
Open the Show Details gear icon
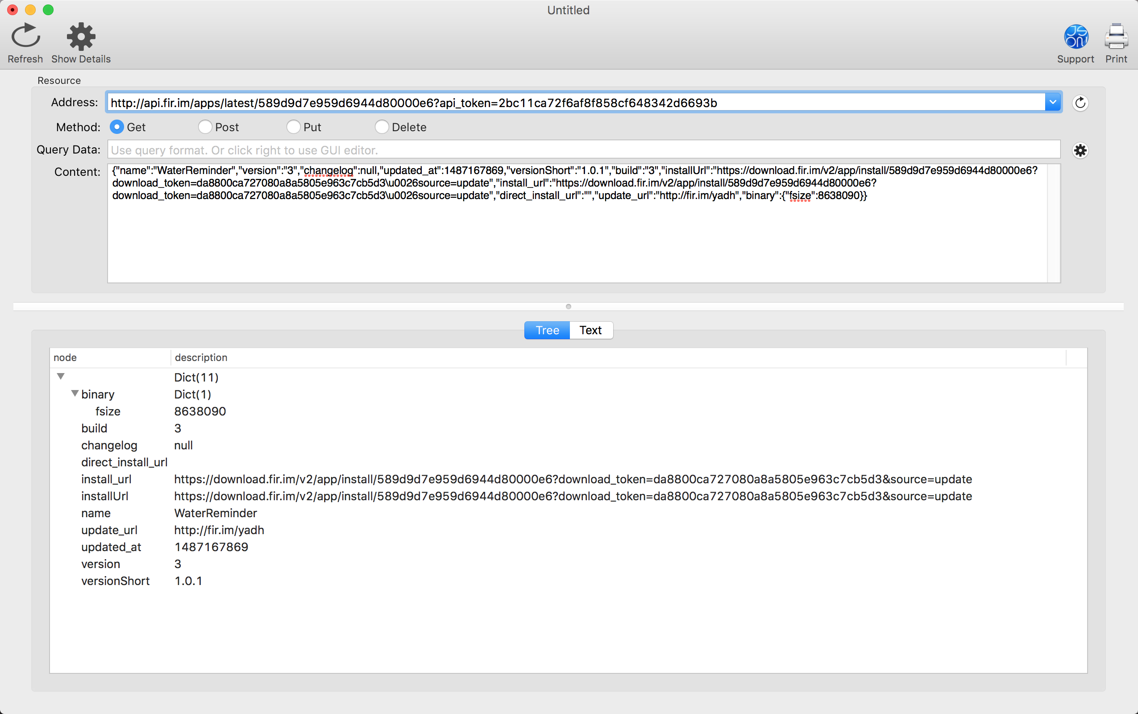coord(81,36)
